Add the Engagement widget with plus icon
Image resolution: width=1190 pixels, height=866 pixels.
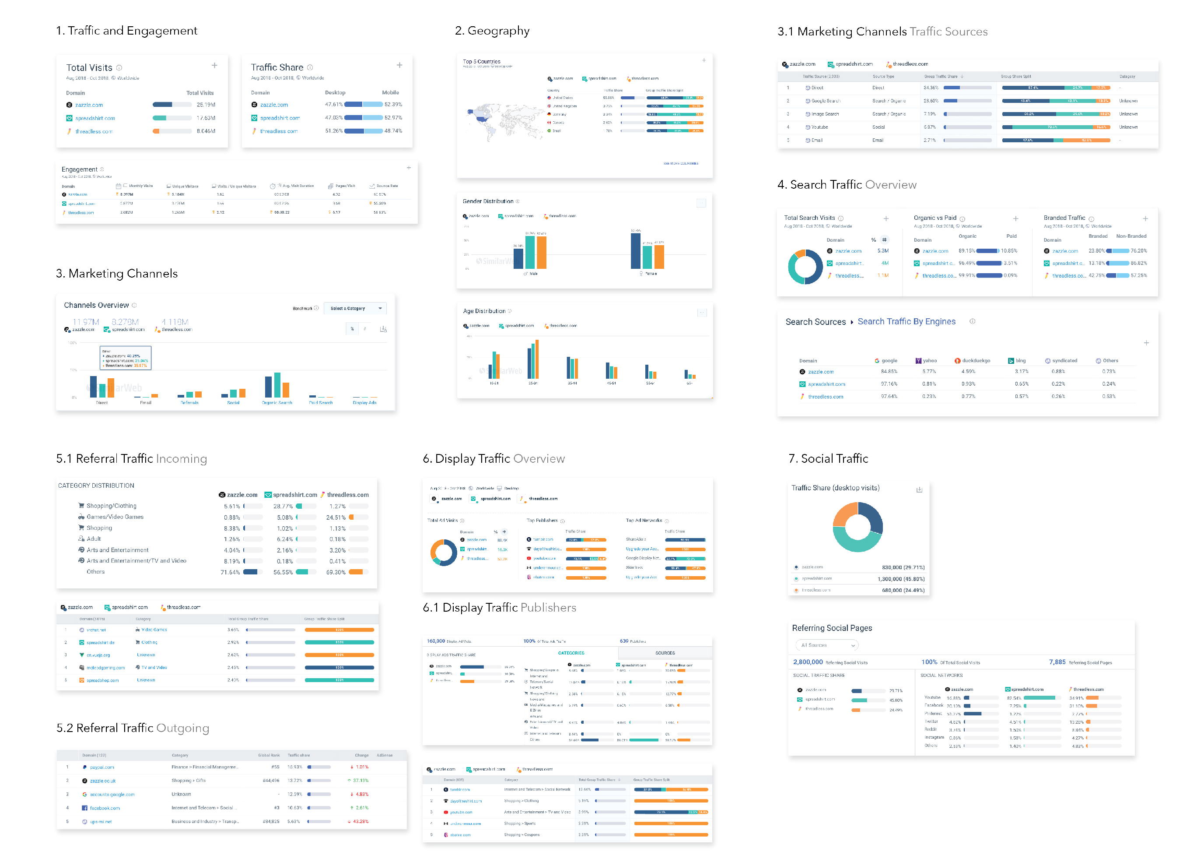tap(409, 168)
